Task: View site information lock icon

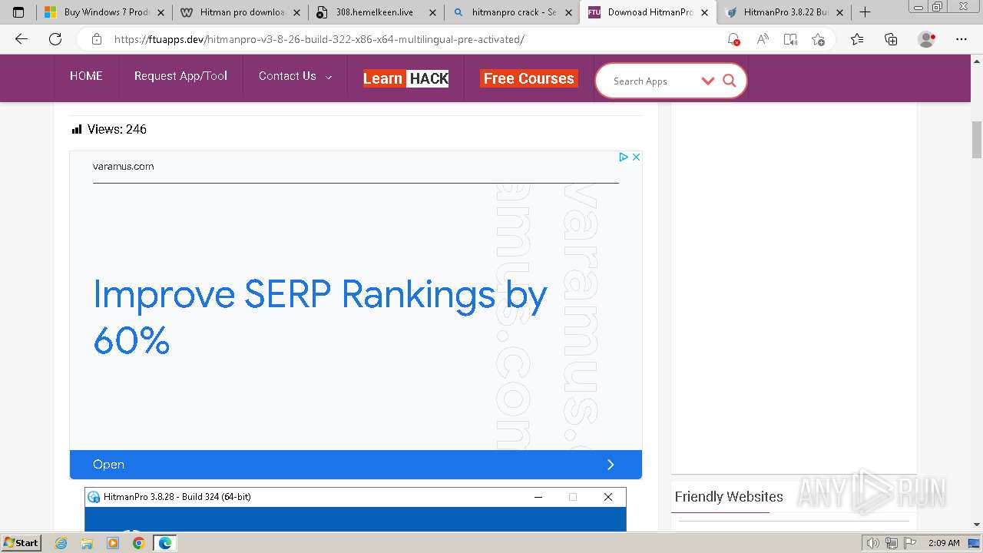Action: coord(96,39)
